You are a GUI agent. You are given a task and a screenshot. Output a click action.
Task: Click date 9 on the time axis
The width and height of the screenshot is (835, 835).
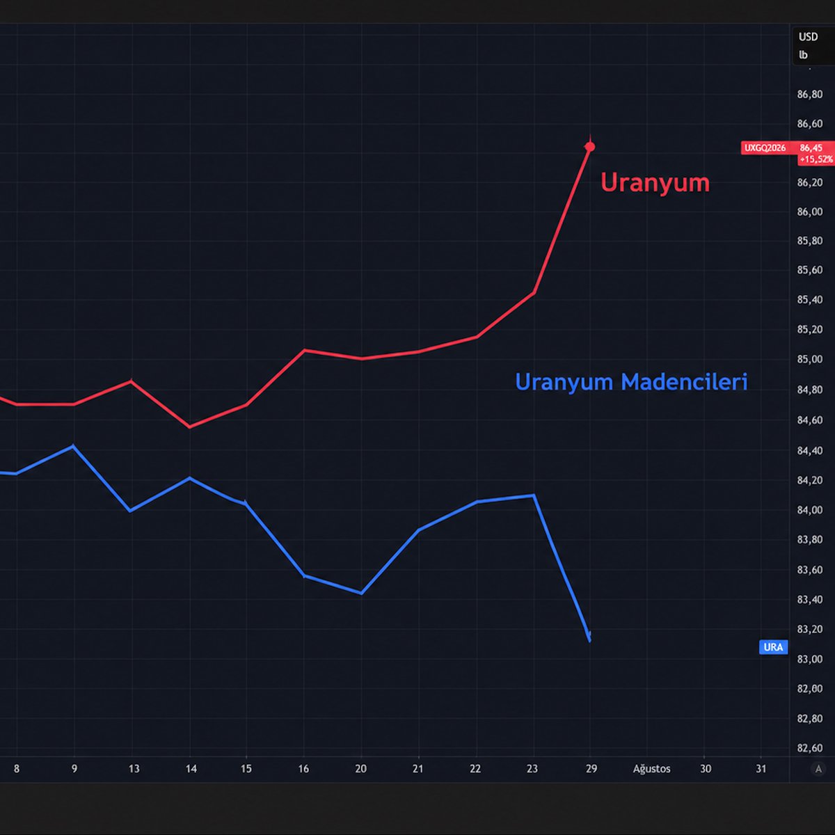[x=74, y=769]
